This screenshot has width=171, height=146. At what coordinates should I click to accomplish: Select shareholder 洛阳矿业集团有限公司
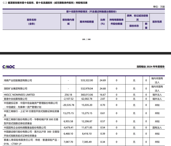pyautogui.click(x=16, y=89)
